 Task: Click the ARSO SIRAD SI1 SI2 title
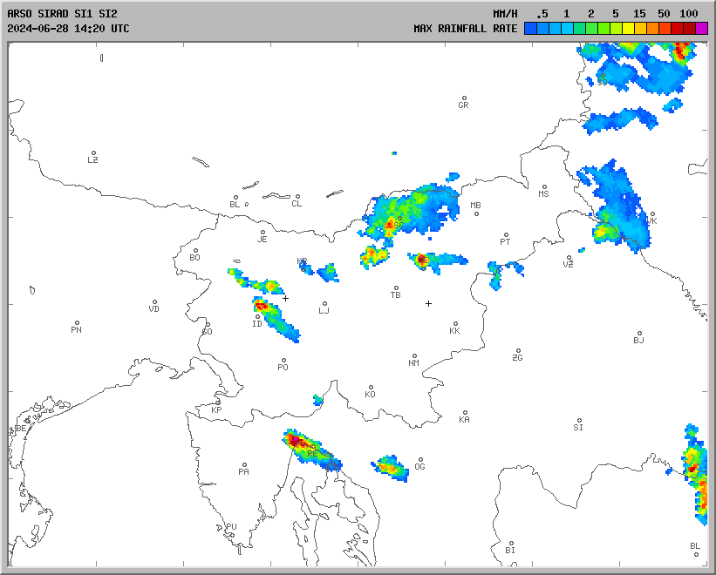point(62,14)
